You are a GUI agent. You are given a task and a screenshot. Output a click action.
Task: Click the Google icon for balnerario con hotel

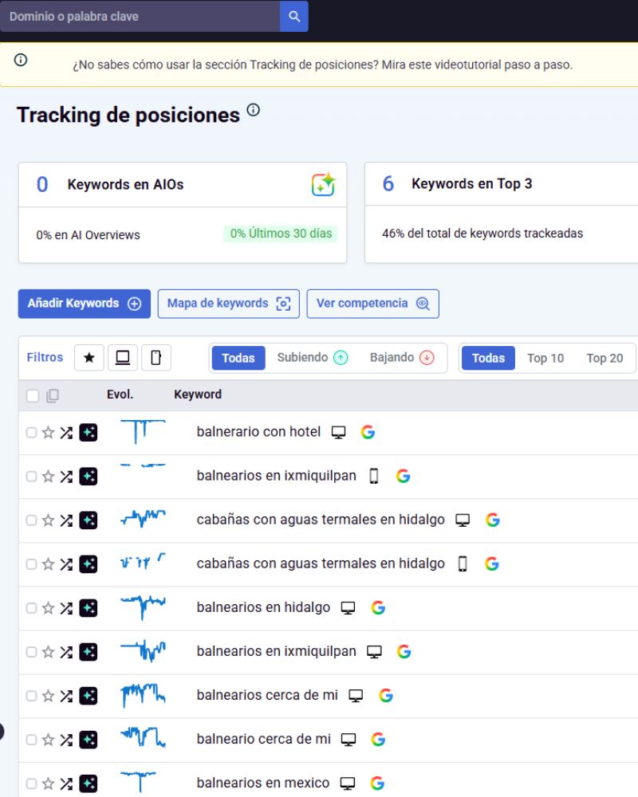[368, 432]
